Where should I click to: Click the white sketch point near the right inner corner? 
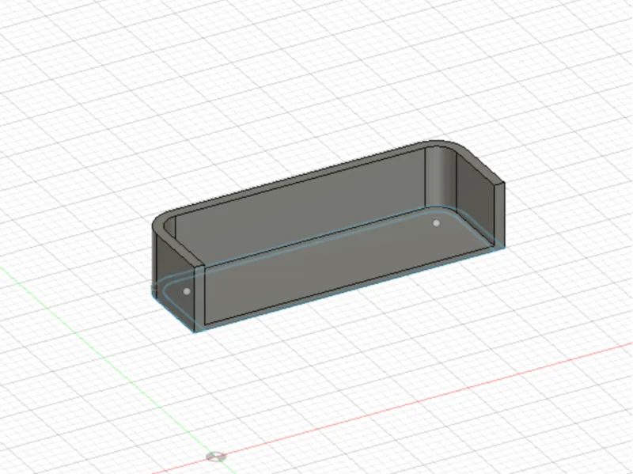pos(436,223)
